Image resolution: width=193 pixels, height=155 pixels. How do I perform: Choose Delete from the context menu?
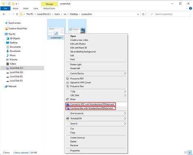73,142
